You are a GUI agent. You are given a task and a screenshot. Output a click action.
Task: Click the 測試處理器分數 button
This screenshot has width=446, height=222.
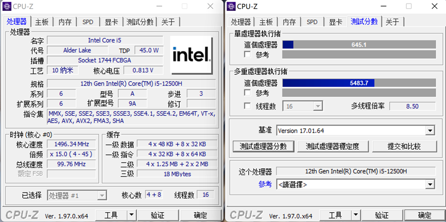263,146
